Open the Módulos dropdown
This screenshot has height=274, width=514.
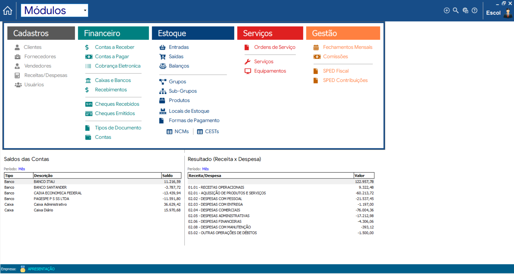[x=85, y=10]
